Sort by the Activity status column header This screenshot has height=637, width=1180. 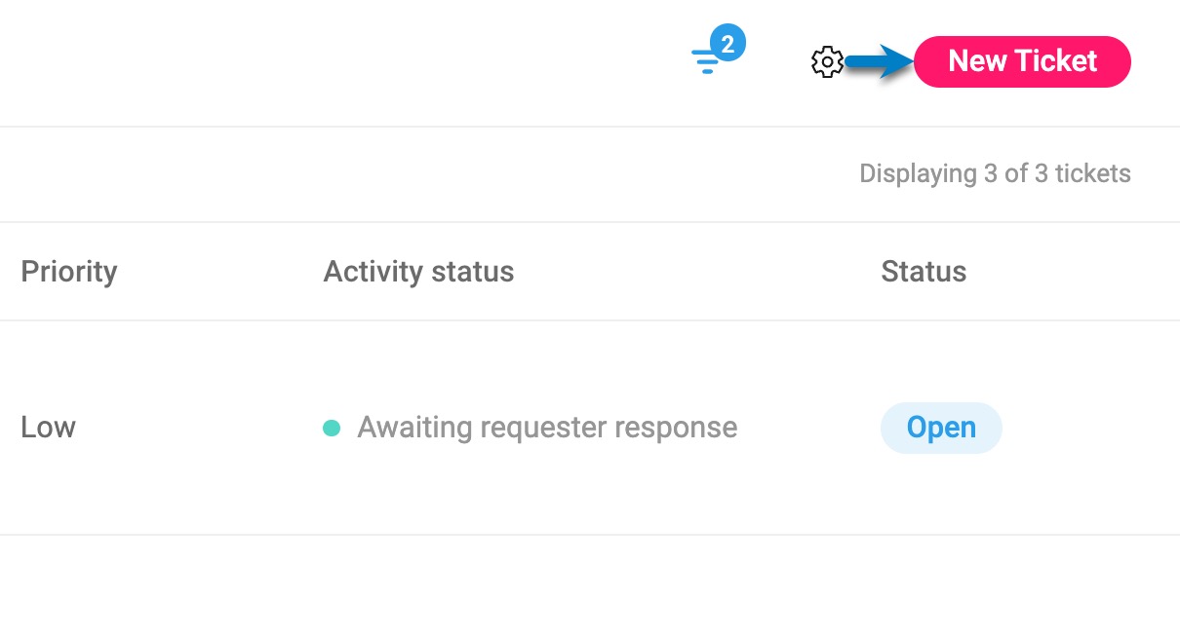click(x=418, y=271)
